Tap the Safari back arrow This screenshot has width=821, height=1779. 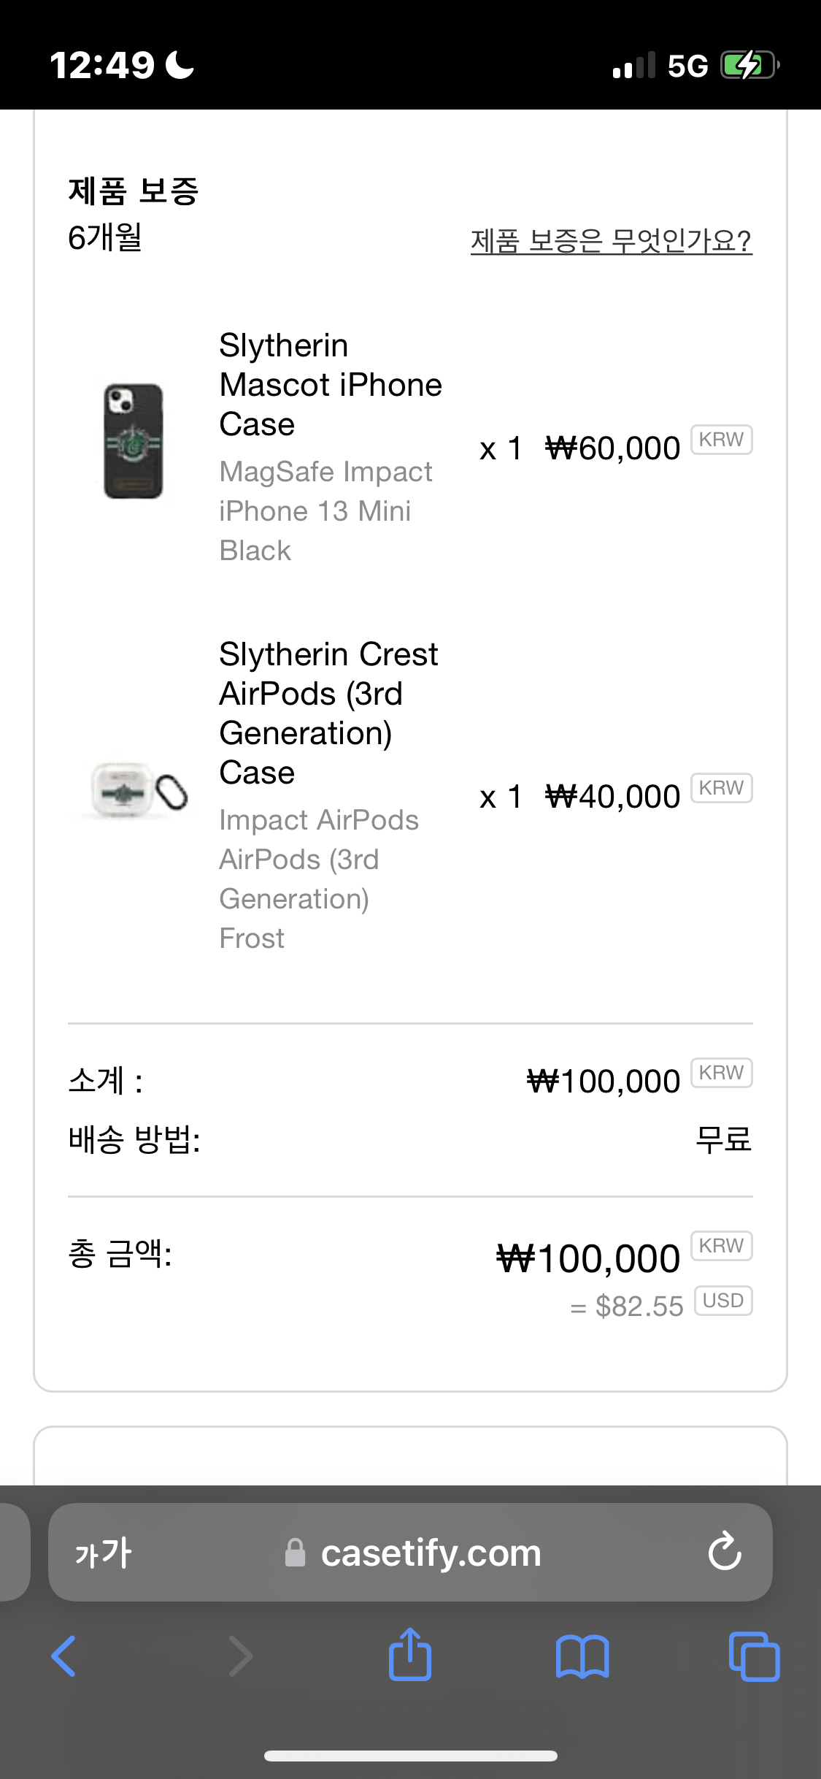point(63,1656)
